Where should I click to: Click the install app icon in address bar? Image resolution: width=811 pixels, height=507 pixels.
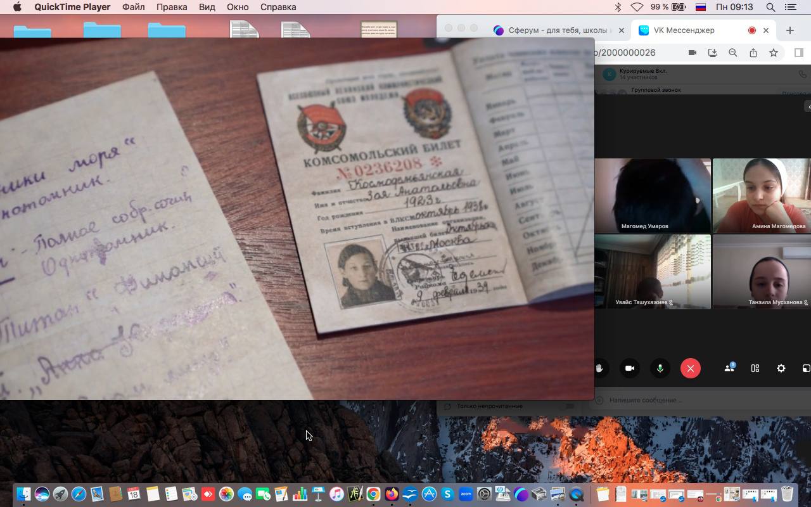click(x=713, y=53)
